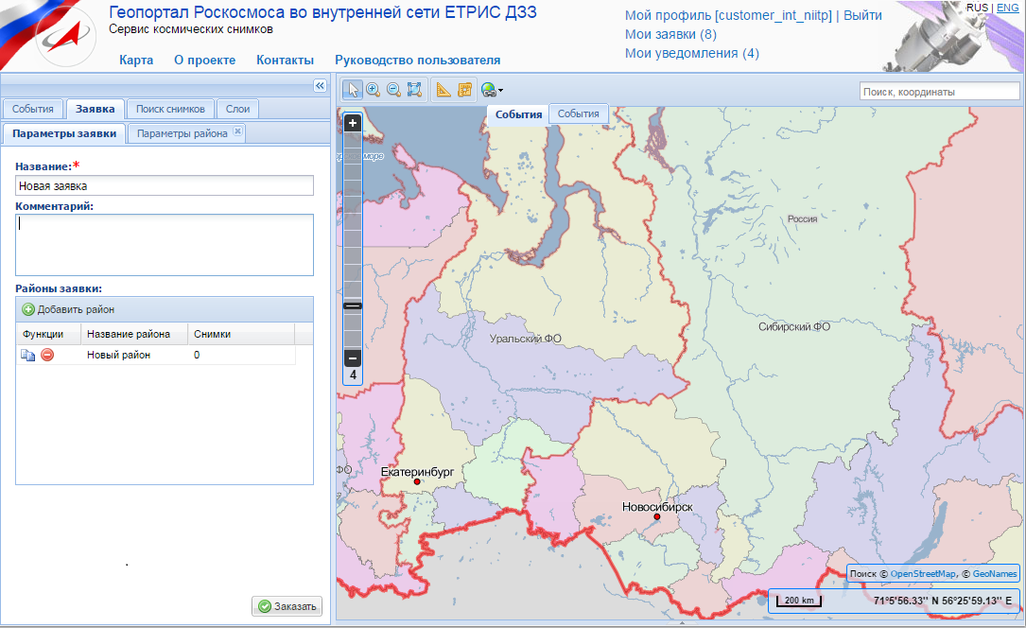Open the globe link dropdown arrow
Screen dimensions: 1026x628
pyautogui.click(x=500, y=91)
